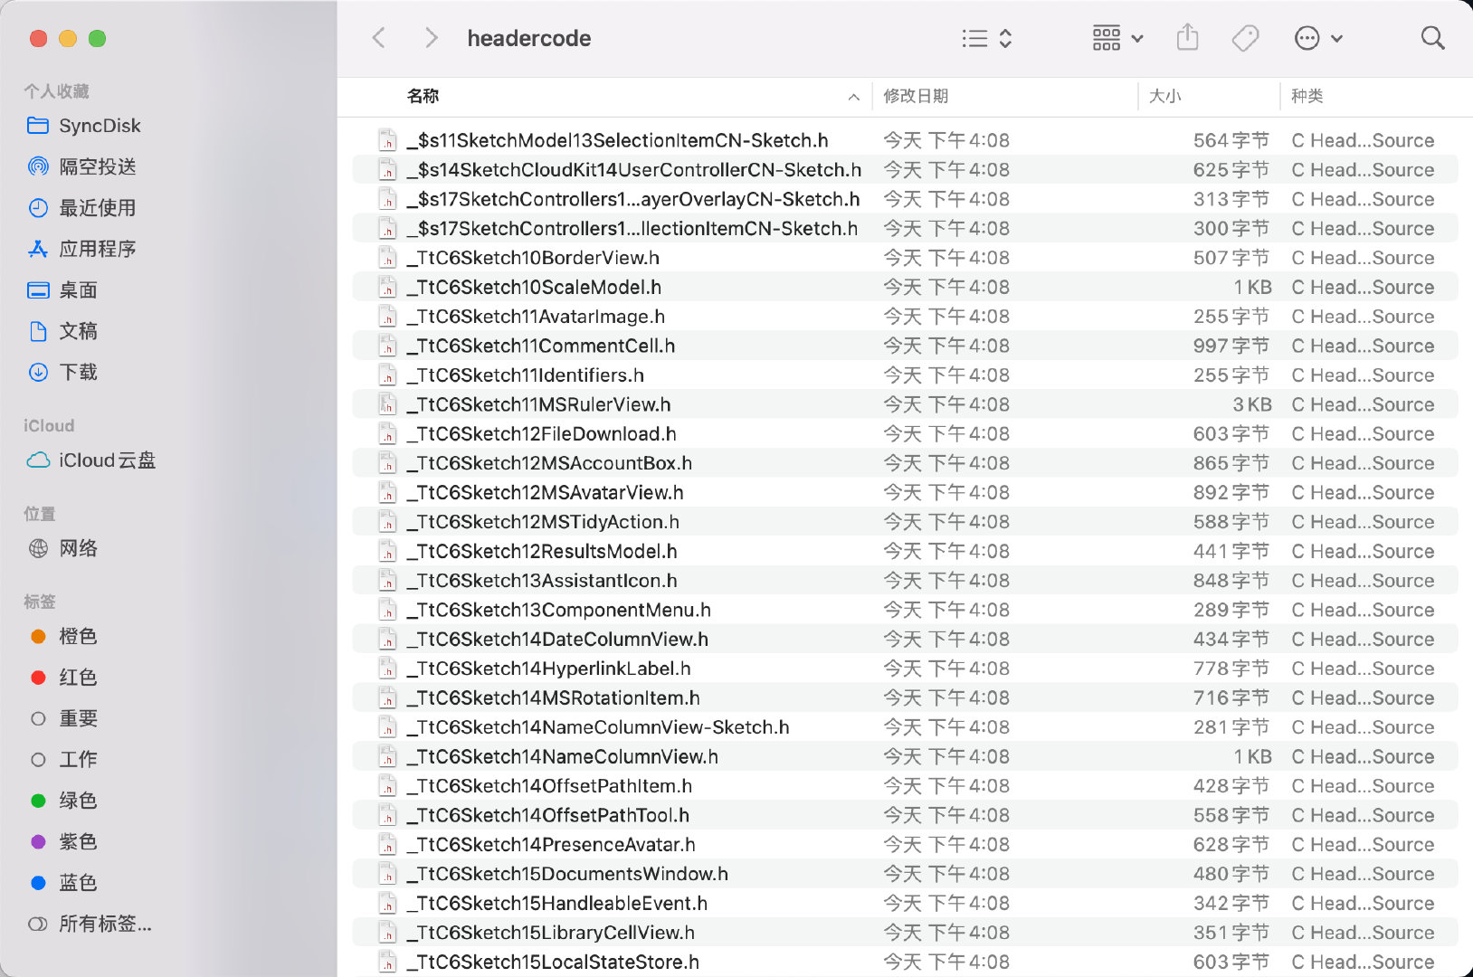Click file icon of _TtC6Sketch11AvatarImage.h
The height and width of the screenshot is (977, 1473).
(388, 317)
